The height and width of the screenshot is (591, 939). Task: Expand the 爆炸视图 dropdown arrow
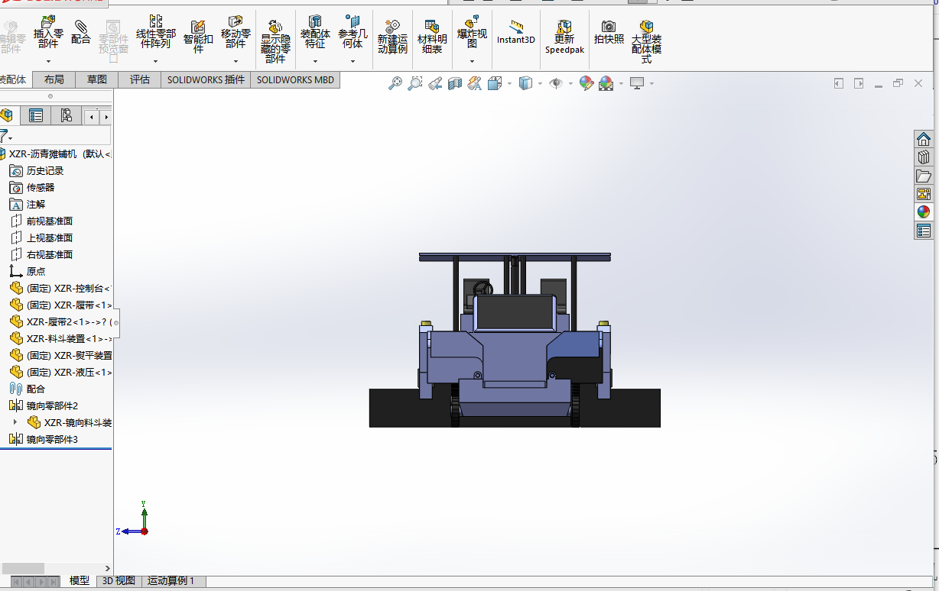point(472,61)
